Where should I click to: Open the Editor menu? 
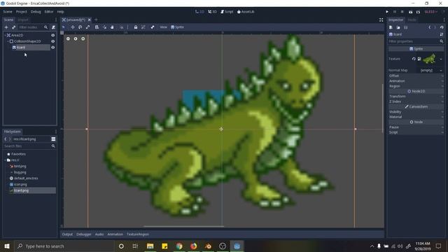click(x=49, y=12)
